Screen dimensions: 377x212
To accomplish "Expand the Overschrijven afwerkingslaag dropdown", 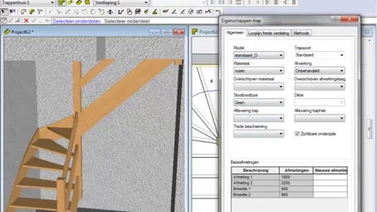I will [x=319, y=87].
